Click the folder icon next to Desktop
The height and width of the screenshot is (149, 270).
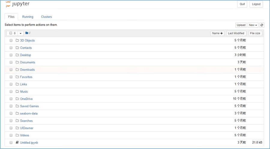[17, 55]
